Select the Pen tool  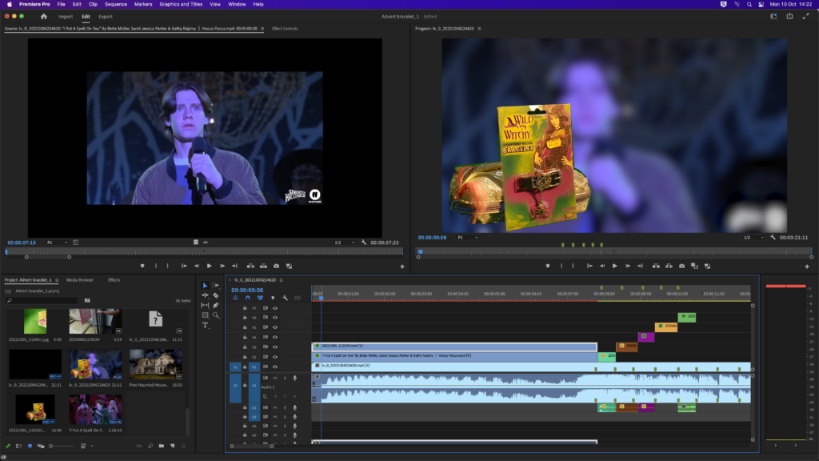coord(215,305)
